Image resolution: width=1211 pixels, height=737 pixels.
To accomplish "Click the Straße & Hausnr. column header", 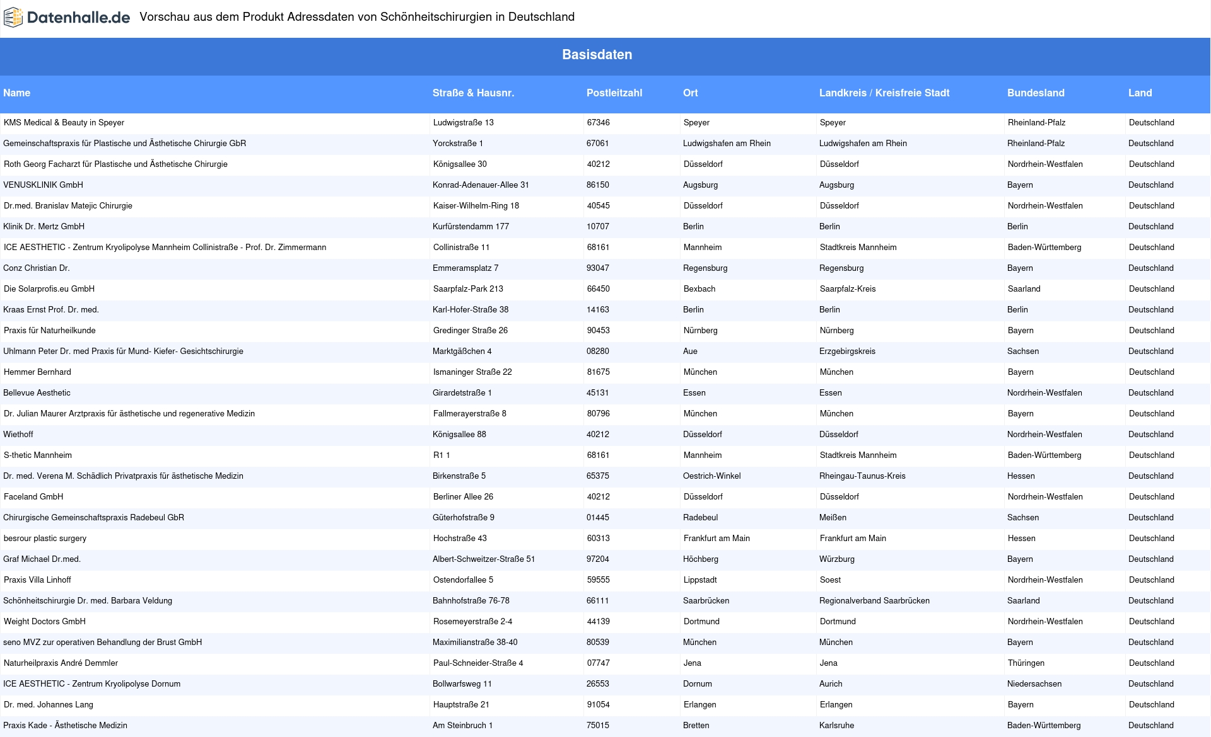I will point(473,93).
